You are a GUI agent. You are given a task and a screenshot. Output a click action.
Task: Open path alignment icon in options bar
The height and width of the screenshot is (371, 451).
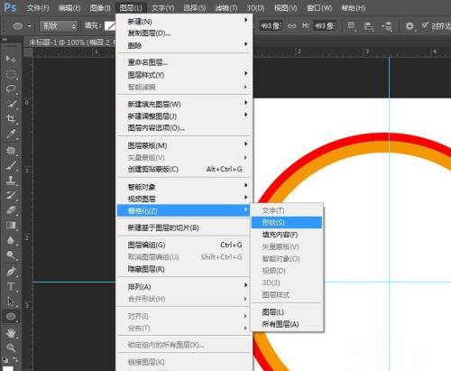coord(369,26)
